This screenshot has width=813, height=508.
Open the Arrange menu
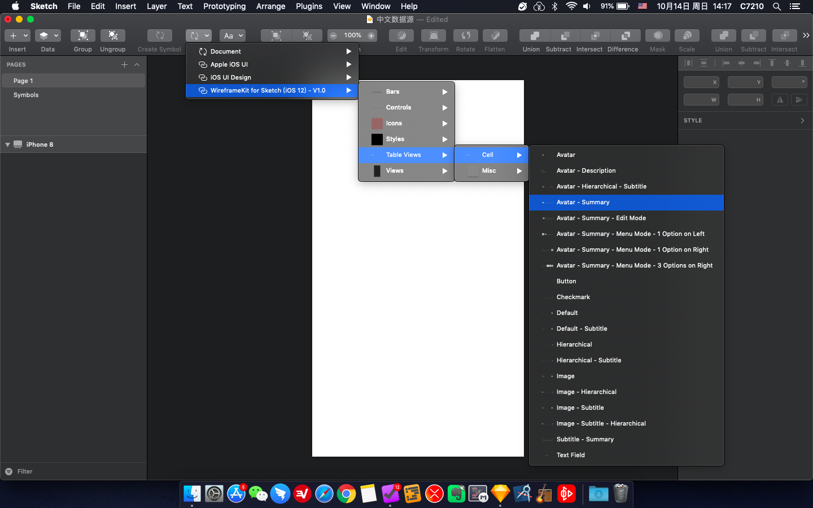click(x=270, y=6)
